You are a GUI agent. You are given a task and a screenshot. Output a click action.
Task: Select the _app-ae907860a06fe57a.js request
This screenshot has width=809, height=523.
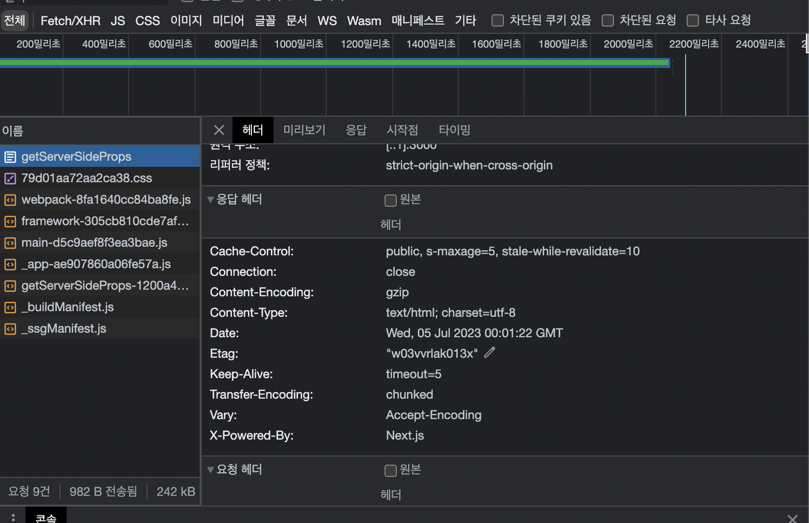(100, 264)
